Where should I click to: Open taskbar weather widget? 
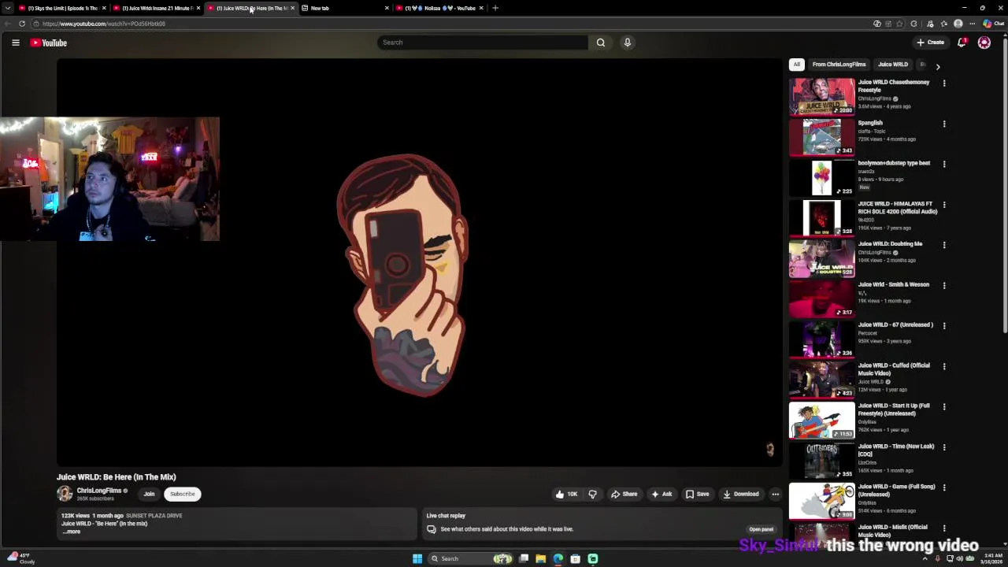click(21, 558)
